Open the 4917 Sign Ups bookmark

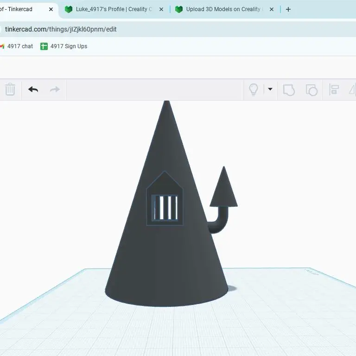tap(64, 46)
